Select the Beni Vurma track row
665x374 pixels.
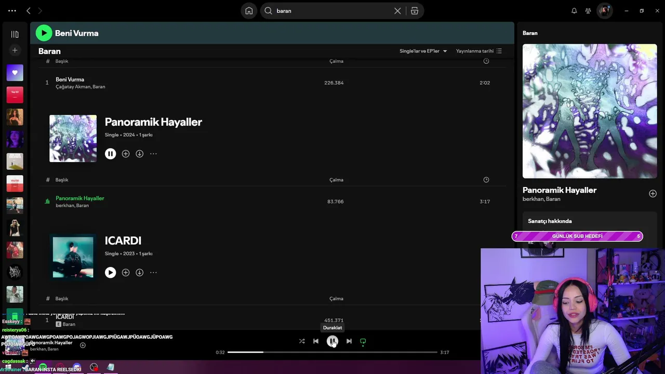[272, 83]
